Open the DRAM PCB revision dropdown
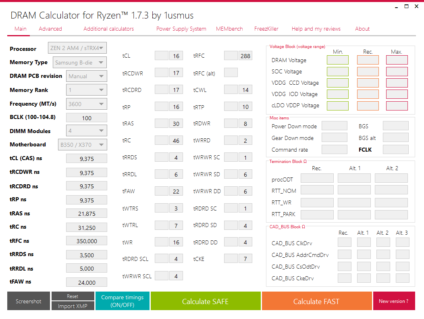Viewport: 424px width, 319px height. tap(87, 76)
